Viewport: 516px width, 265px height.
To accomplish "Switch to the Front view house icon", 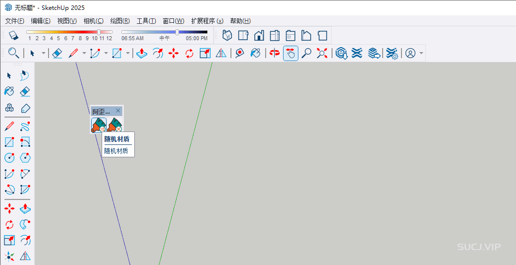I will click(259, 35).
